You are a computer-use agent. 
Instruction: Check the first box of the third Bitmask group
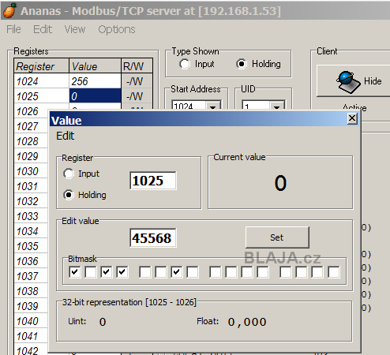pos(216,272)
